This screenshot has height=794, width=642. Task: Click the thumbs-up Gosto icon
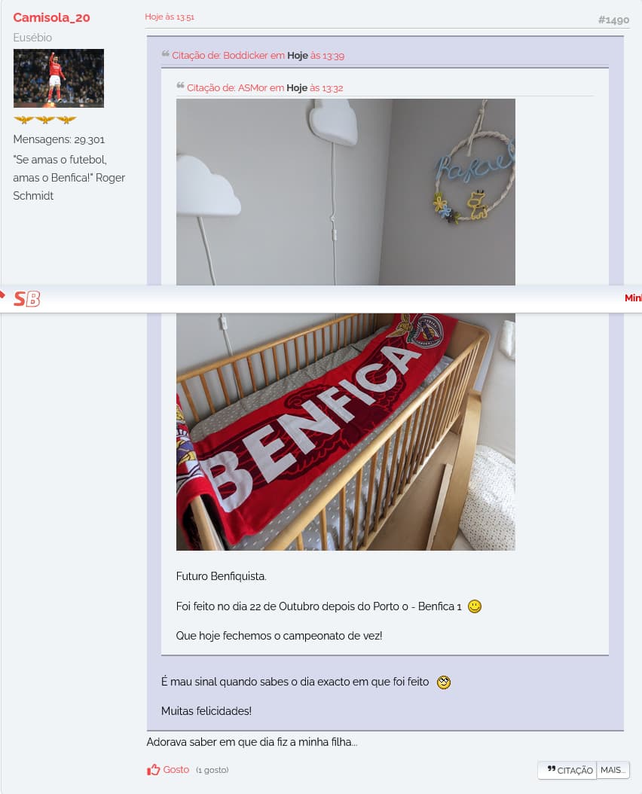(153, 770)
